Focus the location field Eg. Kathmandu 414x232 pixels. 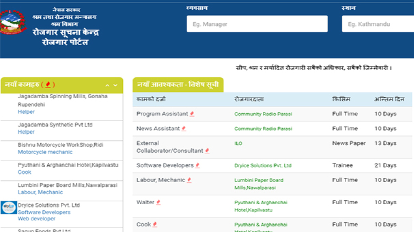[378, 24]
